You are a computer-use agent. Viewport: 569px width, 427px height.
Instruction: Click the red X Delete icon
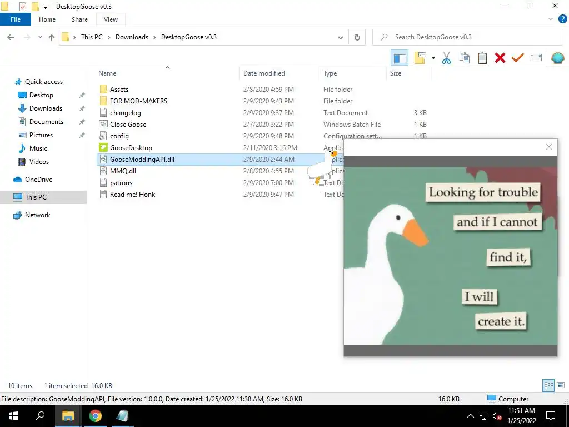[500, 58]
